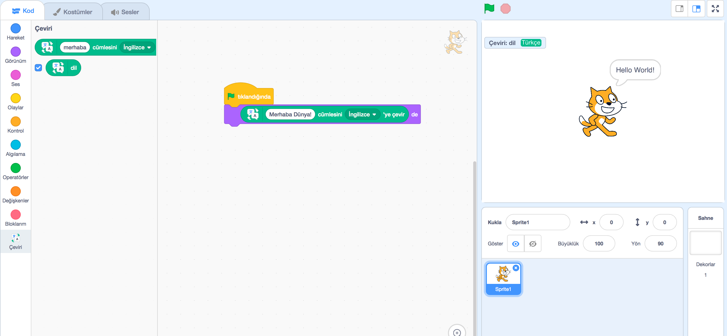
Task: Click the tıklandığında hat block
Action: (x=249, y=96)
